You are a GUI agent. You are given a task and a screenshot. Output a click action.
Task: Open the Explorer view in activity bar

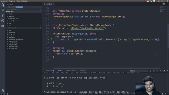click(3, 5)
